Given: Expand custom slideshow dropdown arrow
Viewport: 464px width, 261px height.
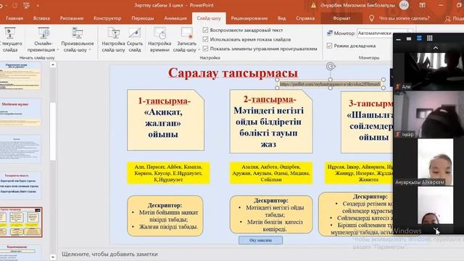Looking at the screenshot, I should tap(89, 50).
